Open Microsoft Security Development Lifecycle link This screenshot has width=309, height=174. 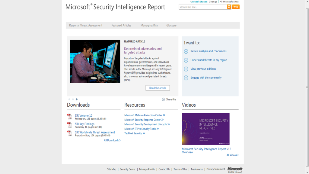coord(147,124)
